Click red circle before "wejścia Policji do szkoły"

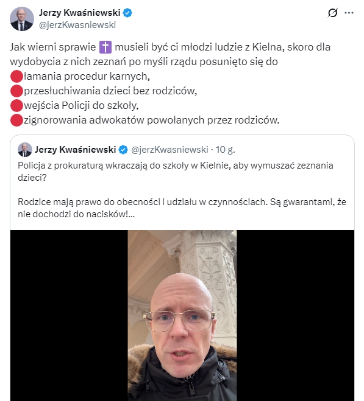16,106
